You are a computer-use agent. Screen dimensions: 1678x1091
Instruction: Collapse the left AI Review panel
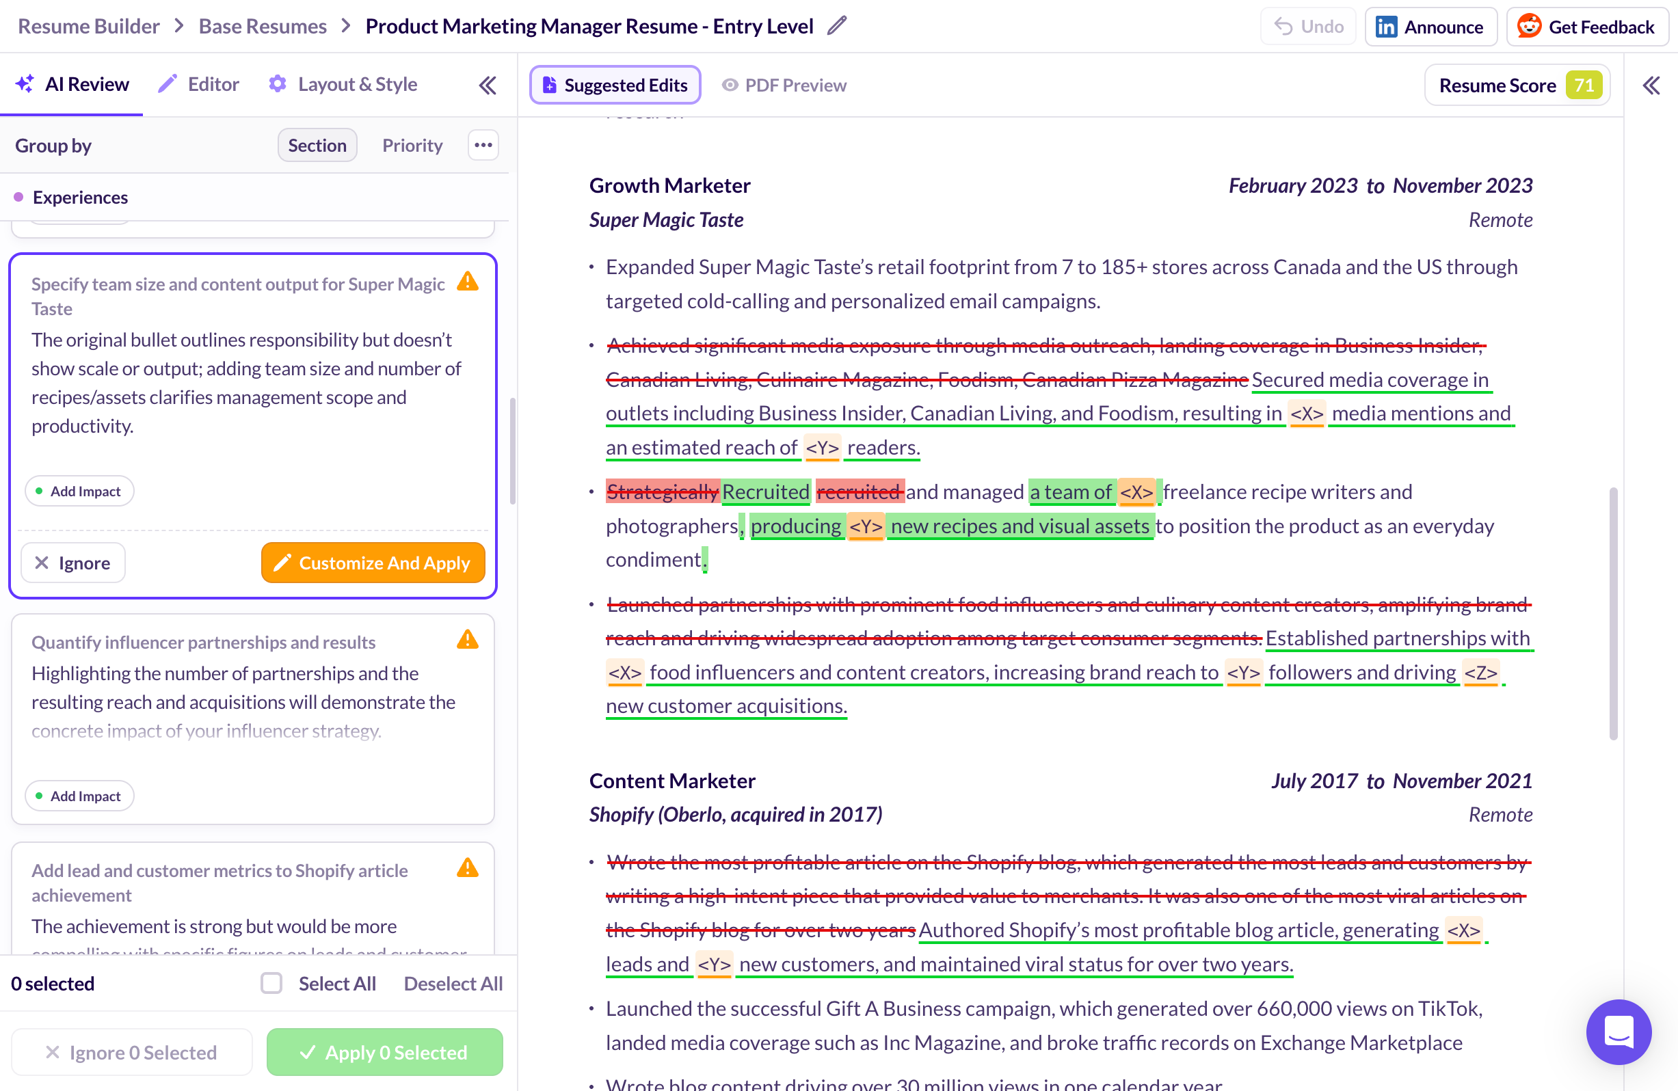487,85
